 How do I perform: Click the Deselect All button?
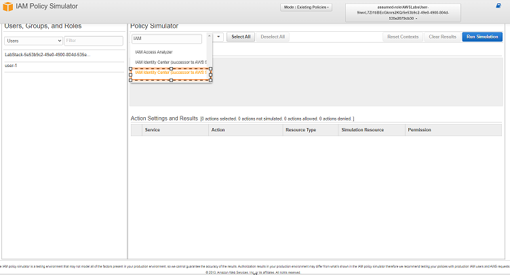273,37
